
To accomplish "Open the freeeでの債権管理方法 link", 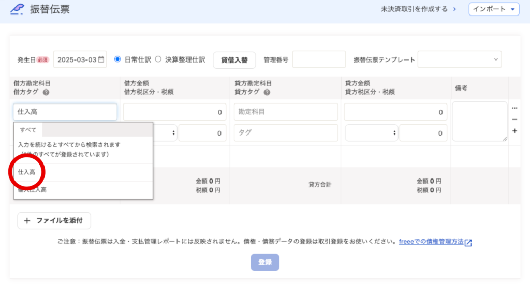I will (431, 242).
